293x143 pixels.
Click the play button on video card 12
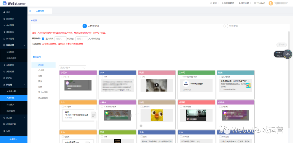(157, 85)
